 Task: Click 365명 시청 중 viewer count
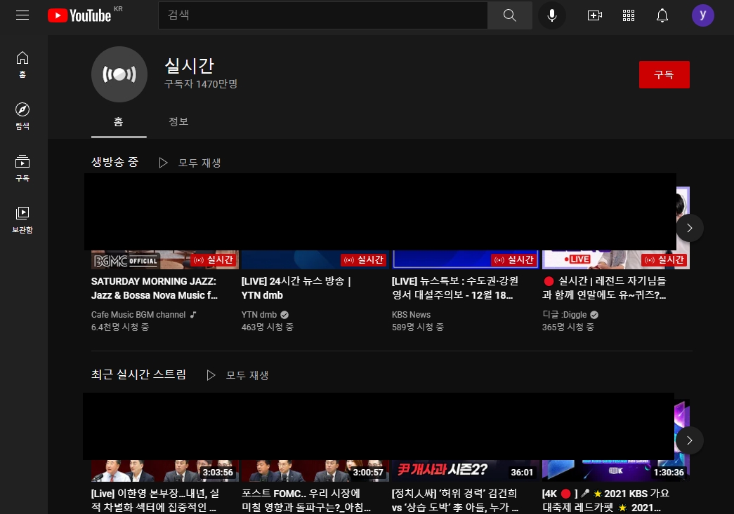click(568, 327)
